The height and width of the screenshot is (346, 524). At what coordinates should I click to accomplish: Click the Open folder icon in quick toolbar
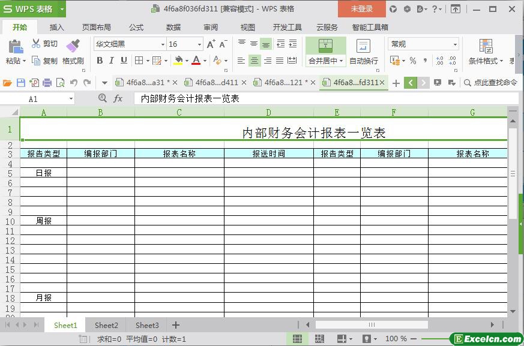(x=7, y=83)
